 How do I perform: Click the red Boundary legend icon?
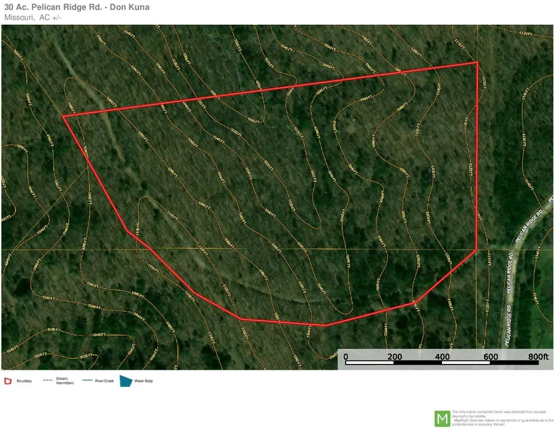coord(8,380)
